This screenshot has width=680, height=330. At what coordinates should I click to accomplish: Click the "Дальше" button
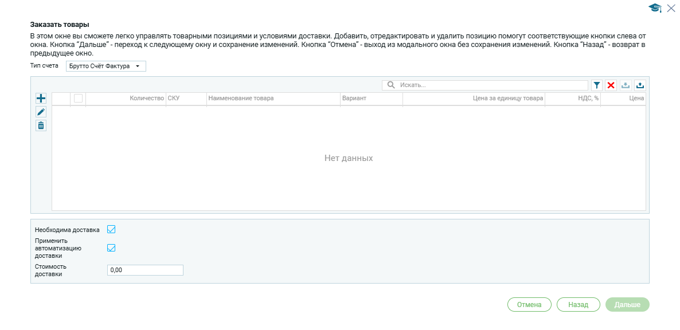pyautogui.click(x=627, y=305)
